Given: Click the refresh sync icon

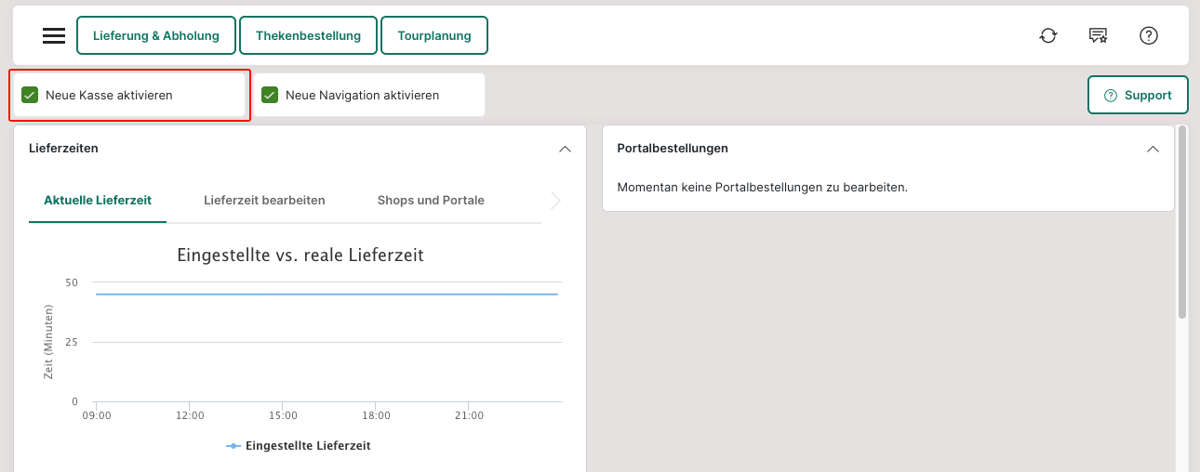Looking at the screenshot, I should 1048,35.
